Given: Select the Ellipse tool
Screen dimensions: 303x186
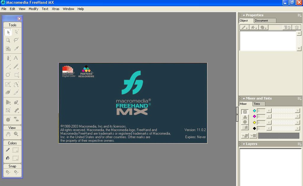Looking at the screenshot, I should point(8,75).
